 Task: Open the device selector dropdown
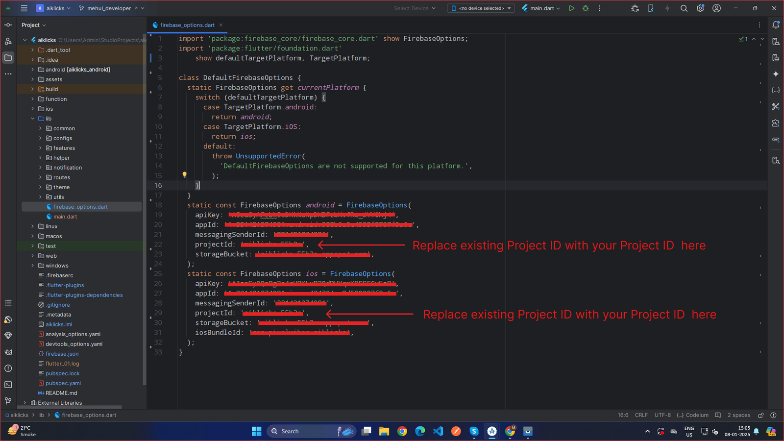coord(481,8)
